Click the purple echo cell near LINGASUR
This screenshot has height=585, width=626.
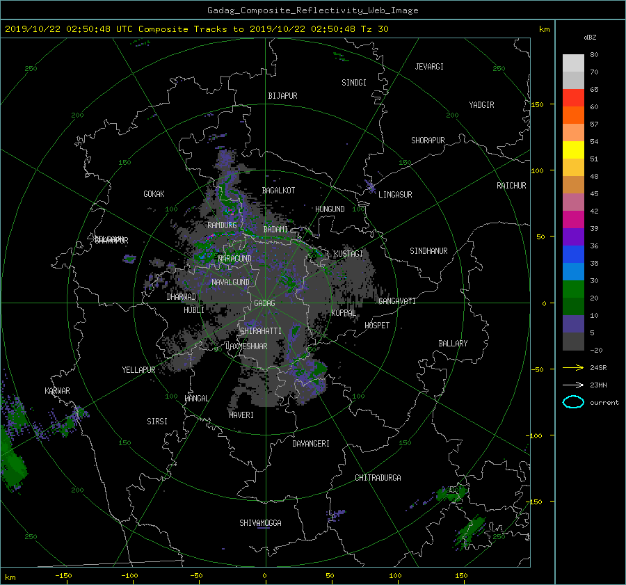370,186
